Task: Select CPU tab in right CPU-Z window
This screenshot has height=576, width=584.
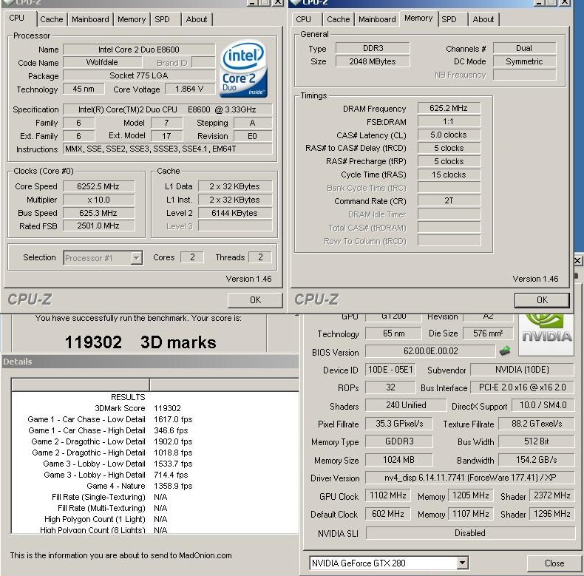Action: 303,19
